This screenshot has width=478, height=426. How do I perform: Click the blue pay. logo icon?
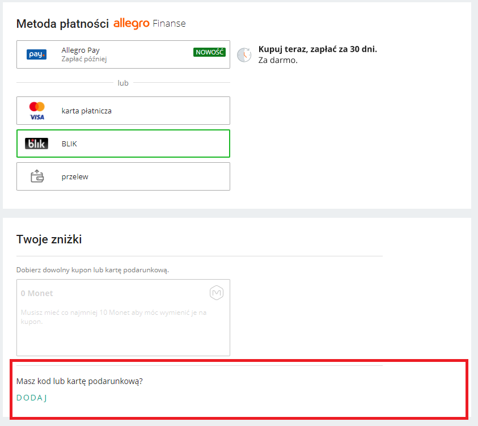tap(37, 54)
